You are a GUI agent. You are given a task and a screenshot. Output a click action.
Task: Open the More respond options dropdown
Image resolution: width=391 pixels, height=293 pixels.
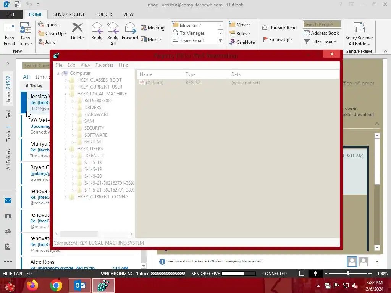151,39
